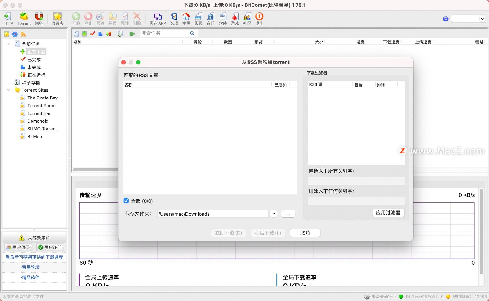Open the 收藏夹 favorites toolbar icon
This screenshot has width=489, height=301.
click(x=58, y=18)
